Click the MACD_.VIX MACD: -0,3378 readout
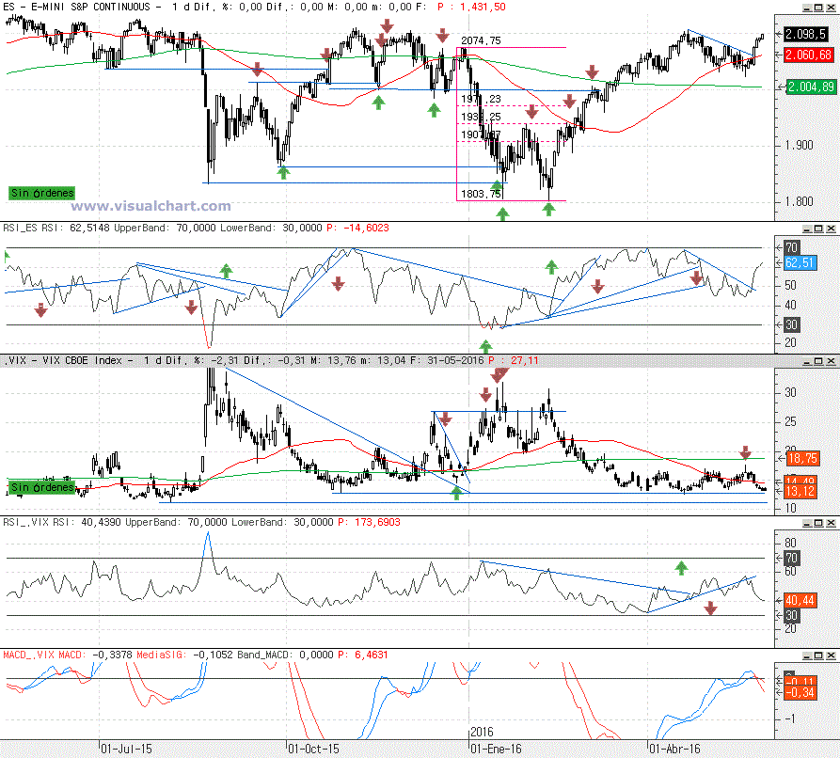 [68, 655]
